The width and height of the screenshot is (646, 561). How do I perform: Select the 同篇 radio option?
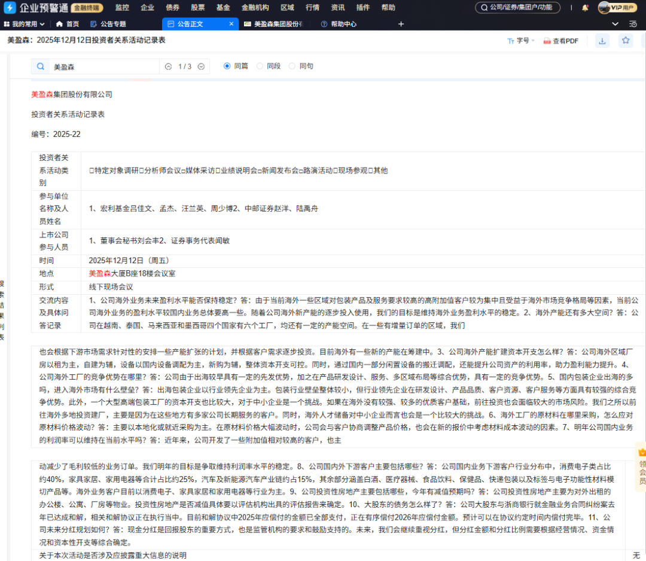[227, 66]
